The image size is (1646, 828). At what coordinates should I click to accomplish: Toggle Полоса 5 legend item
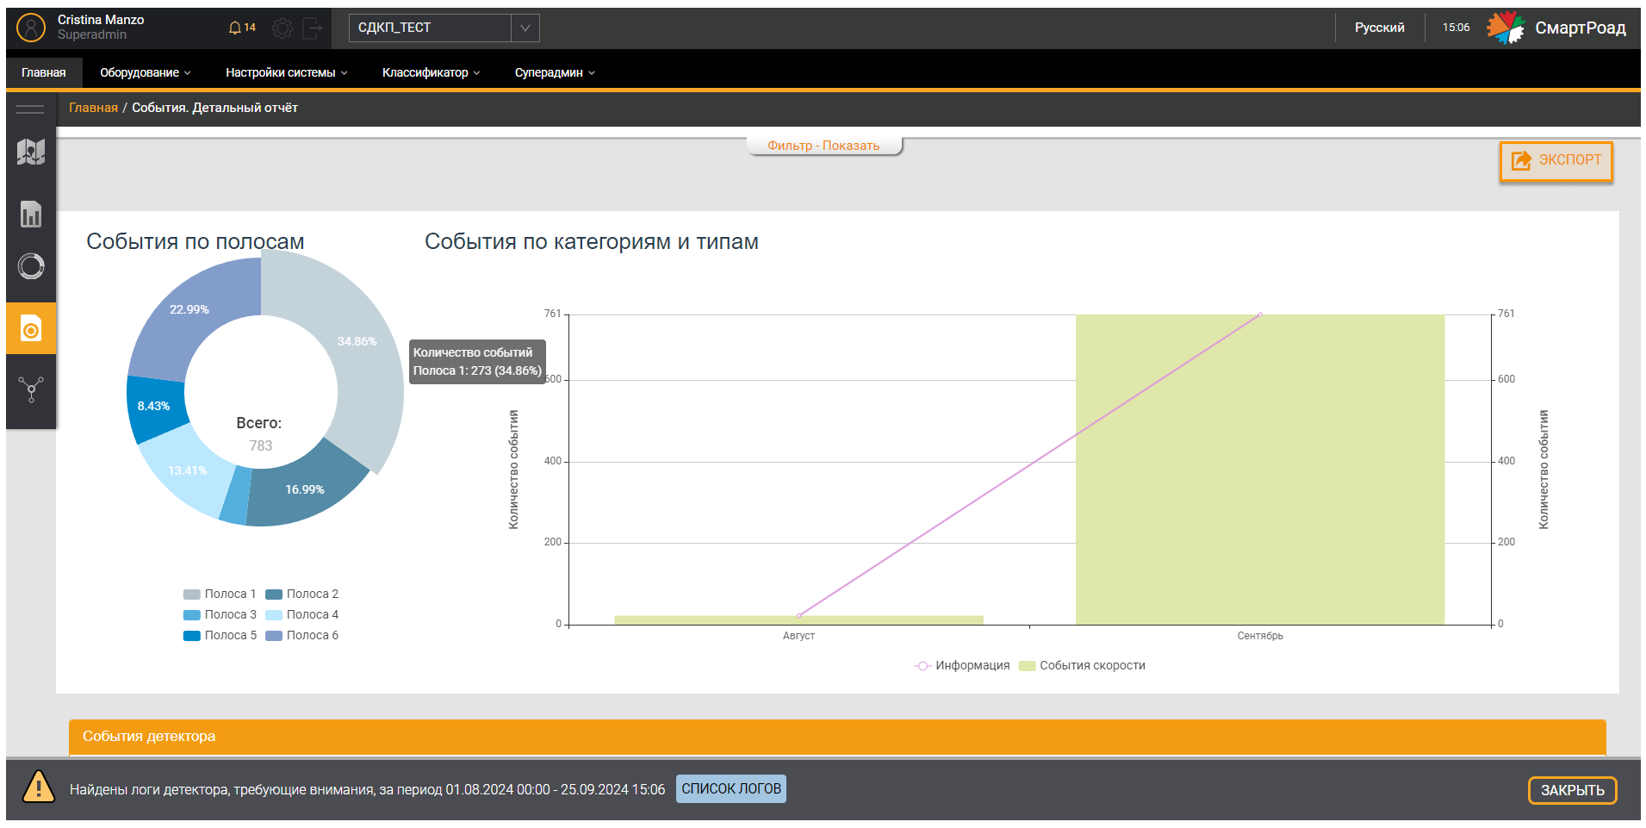click(220, 635)
